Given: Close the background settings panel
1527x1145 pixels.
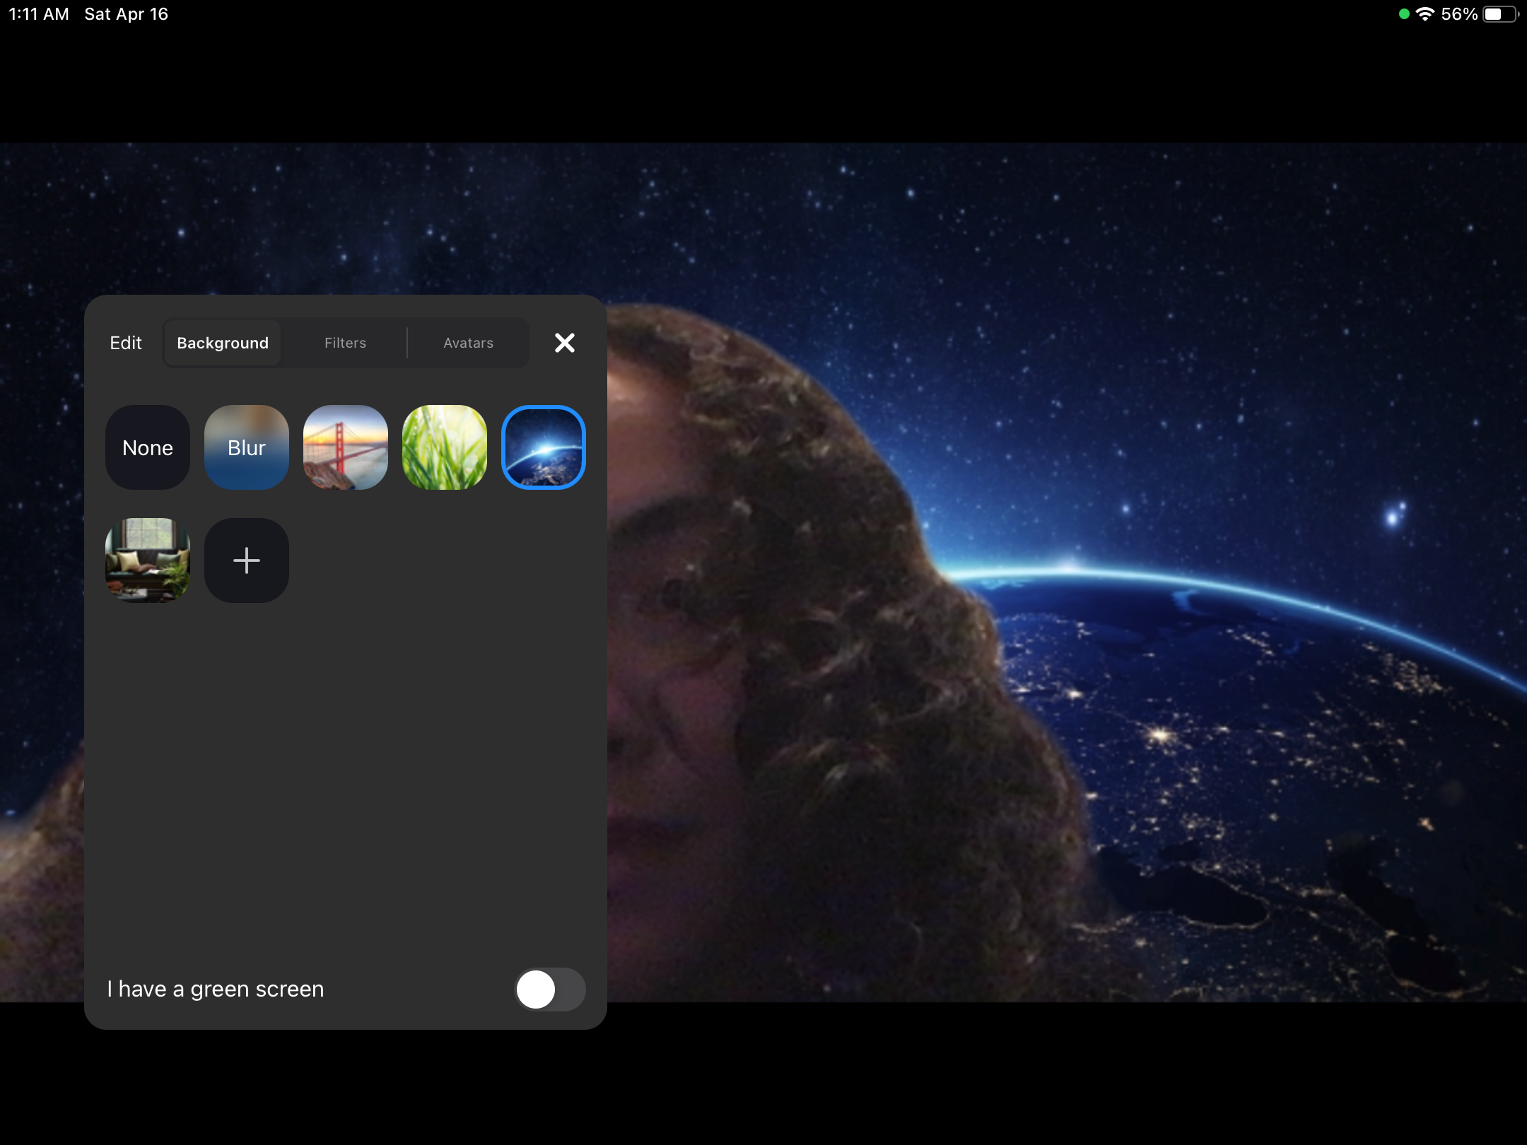Looking at the screenshot, I should coord(564,343).
